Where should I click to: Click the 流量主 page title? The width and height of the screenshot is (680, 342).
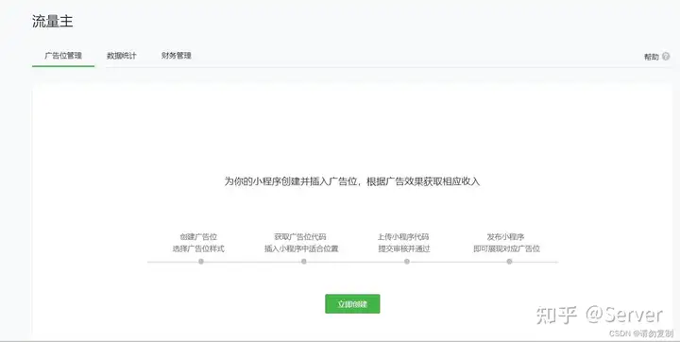tap(53, 21)
